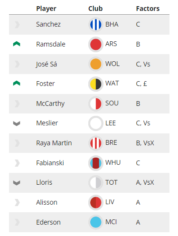This screenshot has width=178, height=236.
Task: Click the grey down arrow beside Lloris
Action: (17, 183)
